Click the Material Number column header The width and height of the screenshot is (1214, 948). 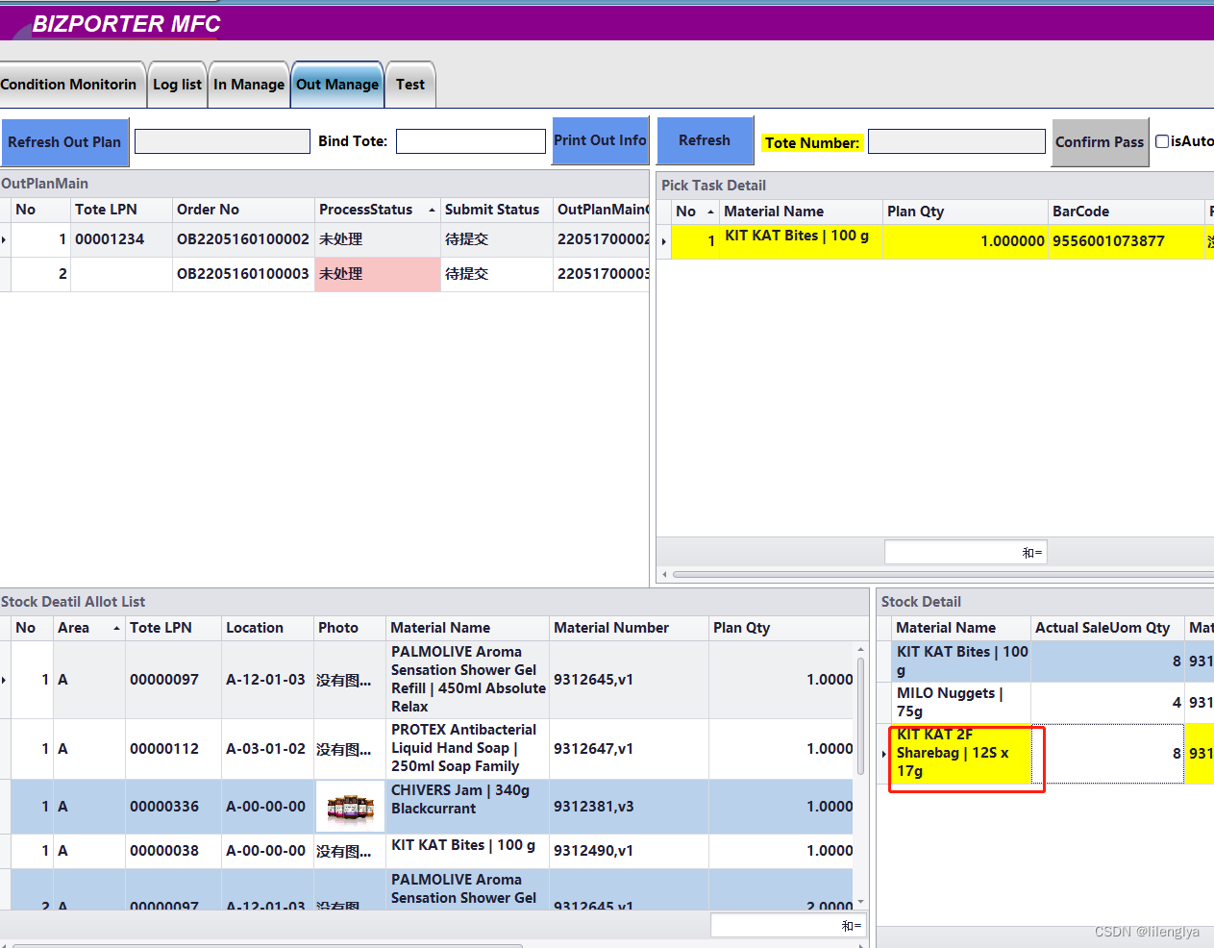630,628
